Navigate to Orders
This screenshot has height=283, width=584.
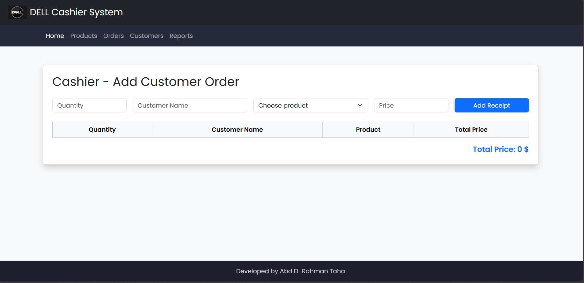tap(113, 36)
